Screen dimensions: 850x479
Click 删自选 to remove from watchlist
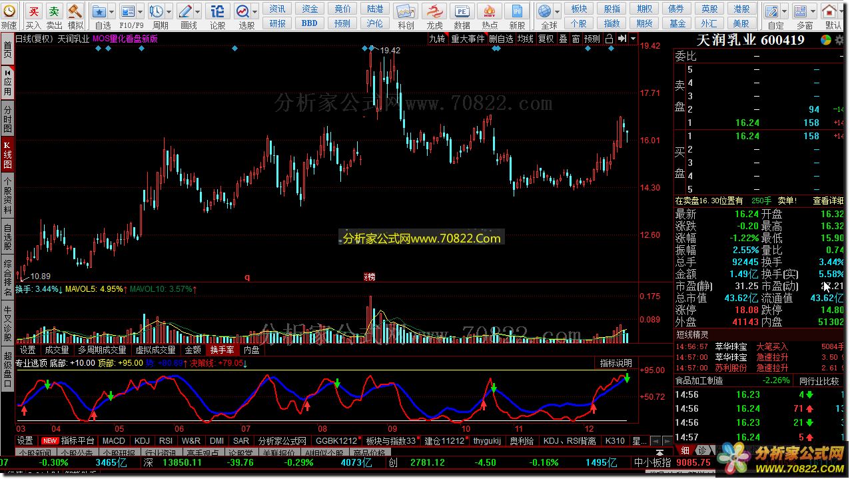501,39
